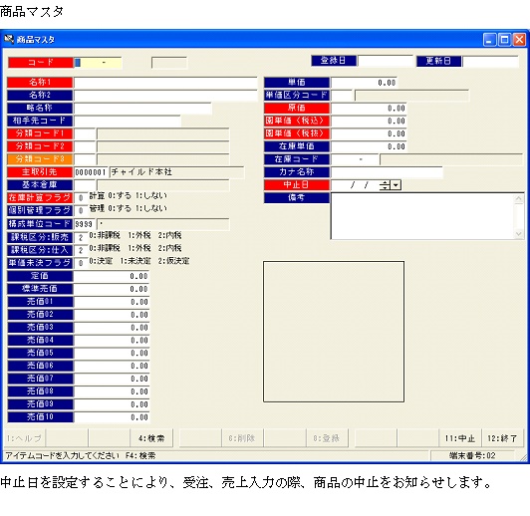Click the 個別管理フラグ value box

(x=81, y=211)
